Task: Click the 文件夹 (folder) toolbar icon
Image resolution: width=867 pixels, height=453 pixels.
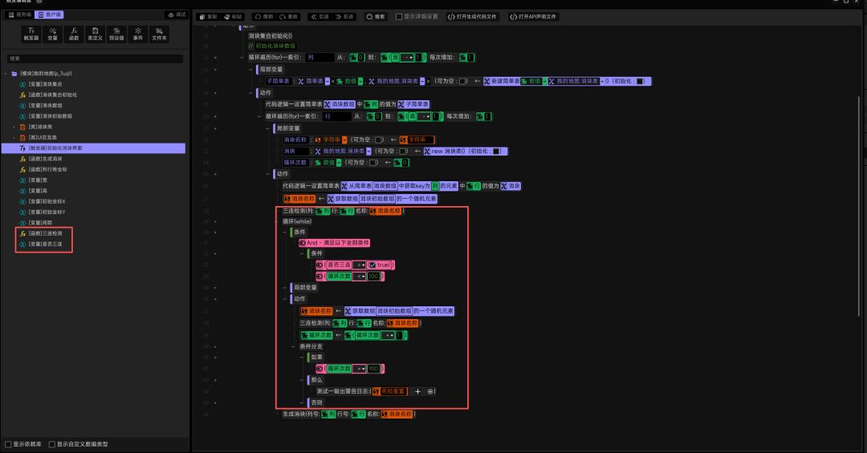Action: (x=159, y=34)
